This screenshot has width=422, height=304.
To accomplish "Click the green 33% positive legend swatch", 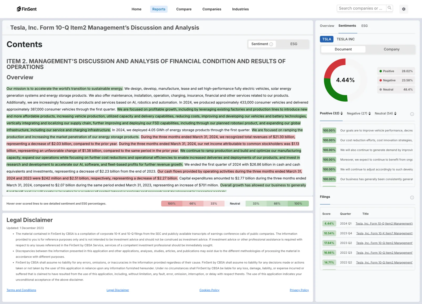I will click(x=256, y=204).
